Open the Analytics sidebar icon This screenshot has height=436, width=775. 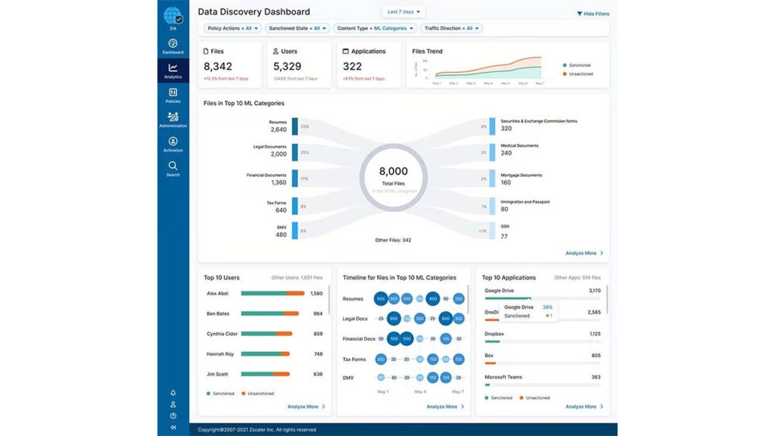click(x=173, y=67)
